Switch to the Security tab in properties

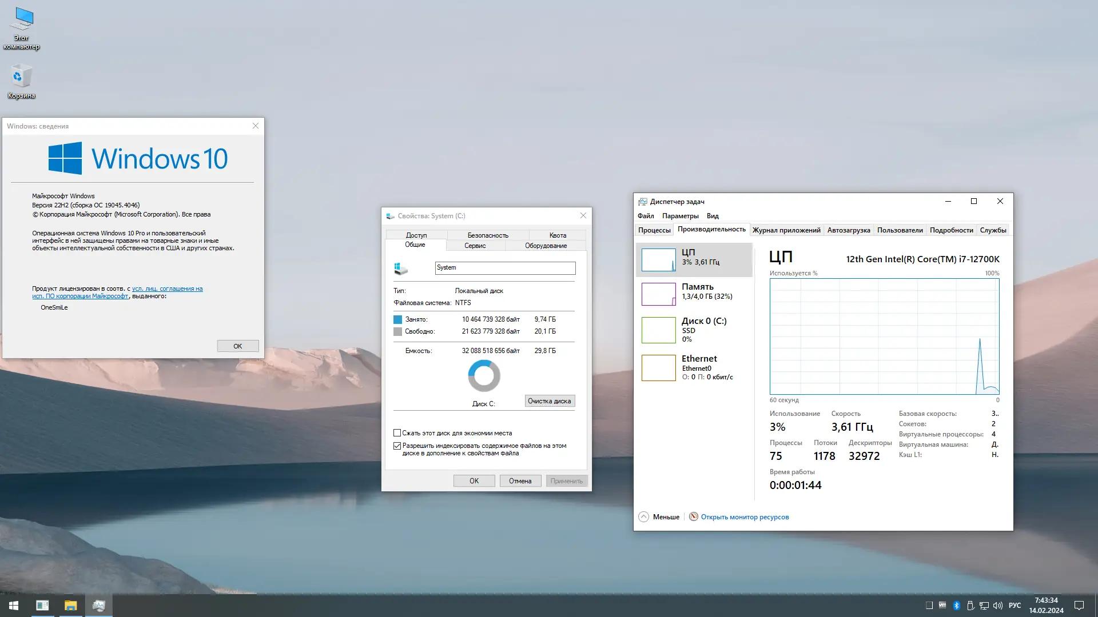click(x=487, y=235)
